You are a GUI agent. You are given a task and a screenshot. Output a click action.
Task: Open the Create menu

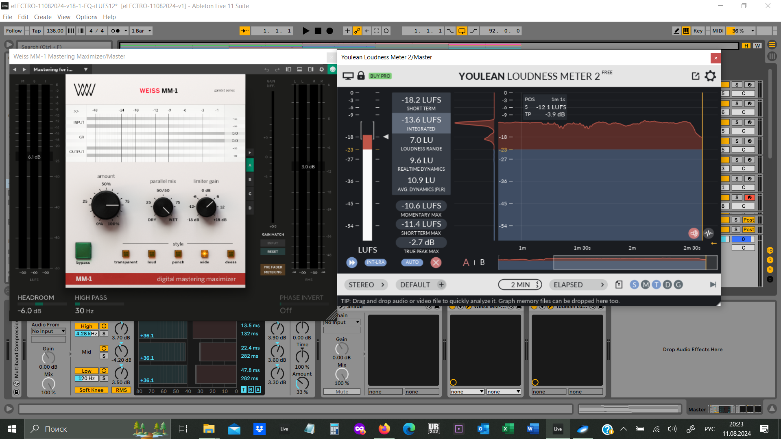click(x=43, y=17)
